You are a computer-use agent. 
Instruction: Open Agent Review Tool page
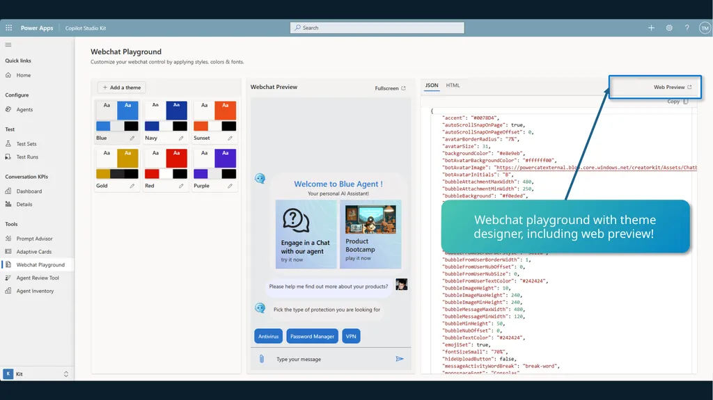38,278
